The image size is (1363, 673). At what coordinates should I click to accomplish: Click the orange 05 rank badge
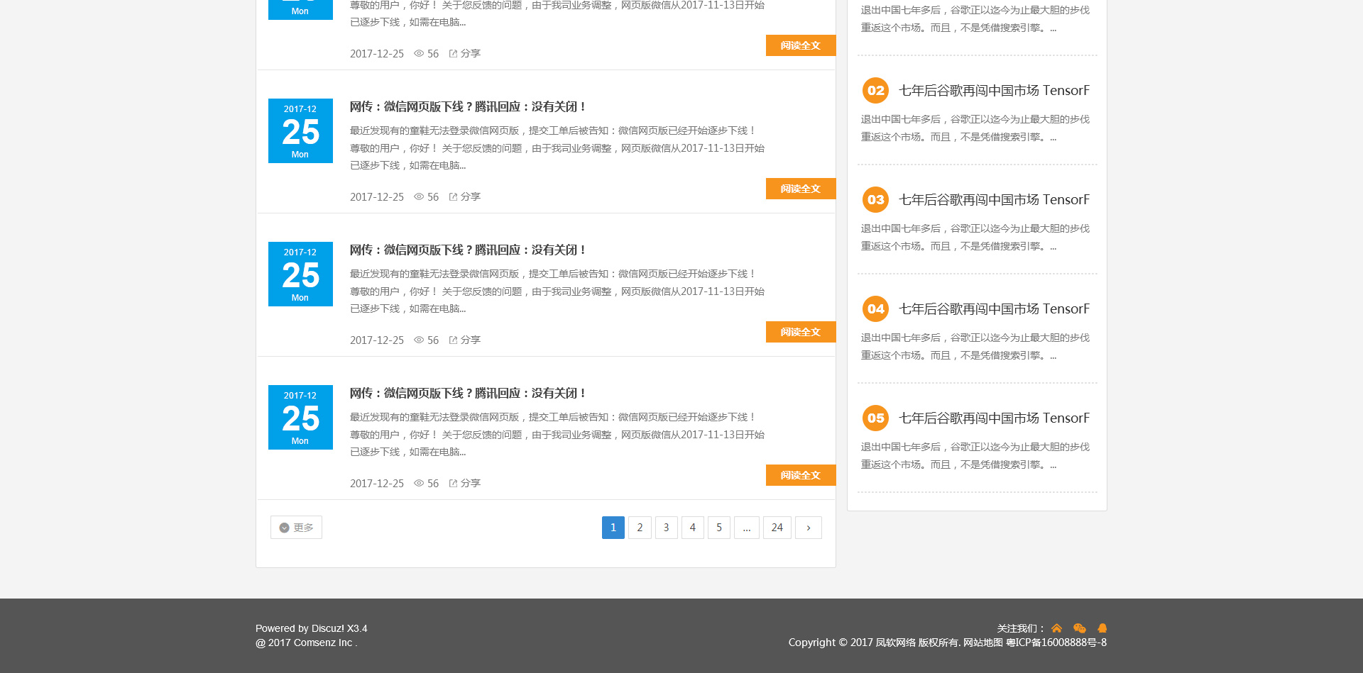875,418
